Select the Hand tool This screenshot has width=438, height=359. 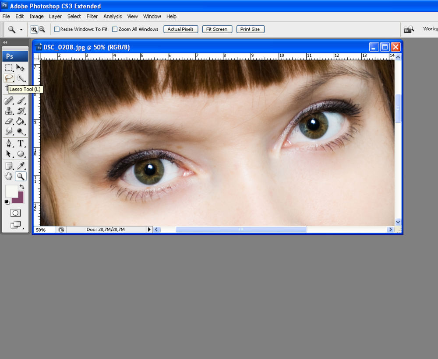tap(9, 176)
